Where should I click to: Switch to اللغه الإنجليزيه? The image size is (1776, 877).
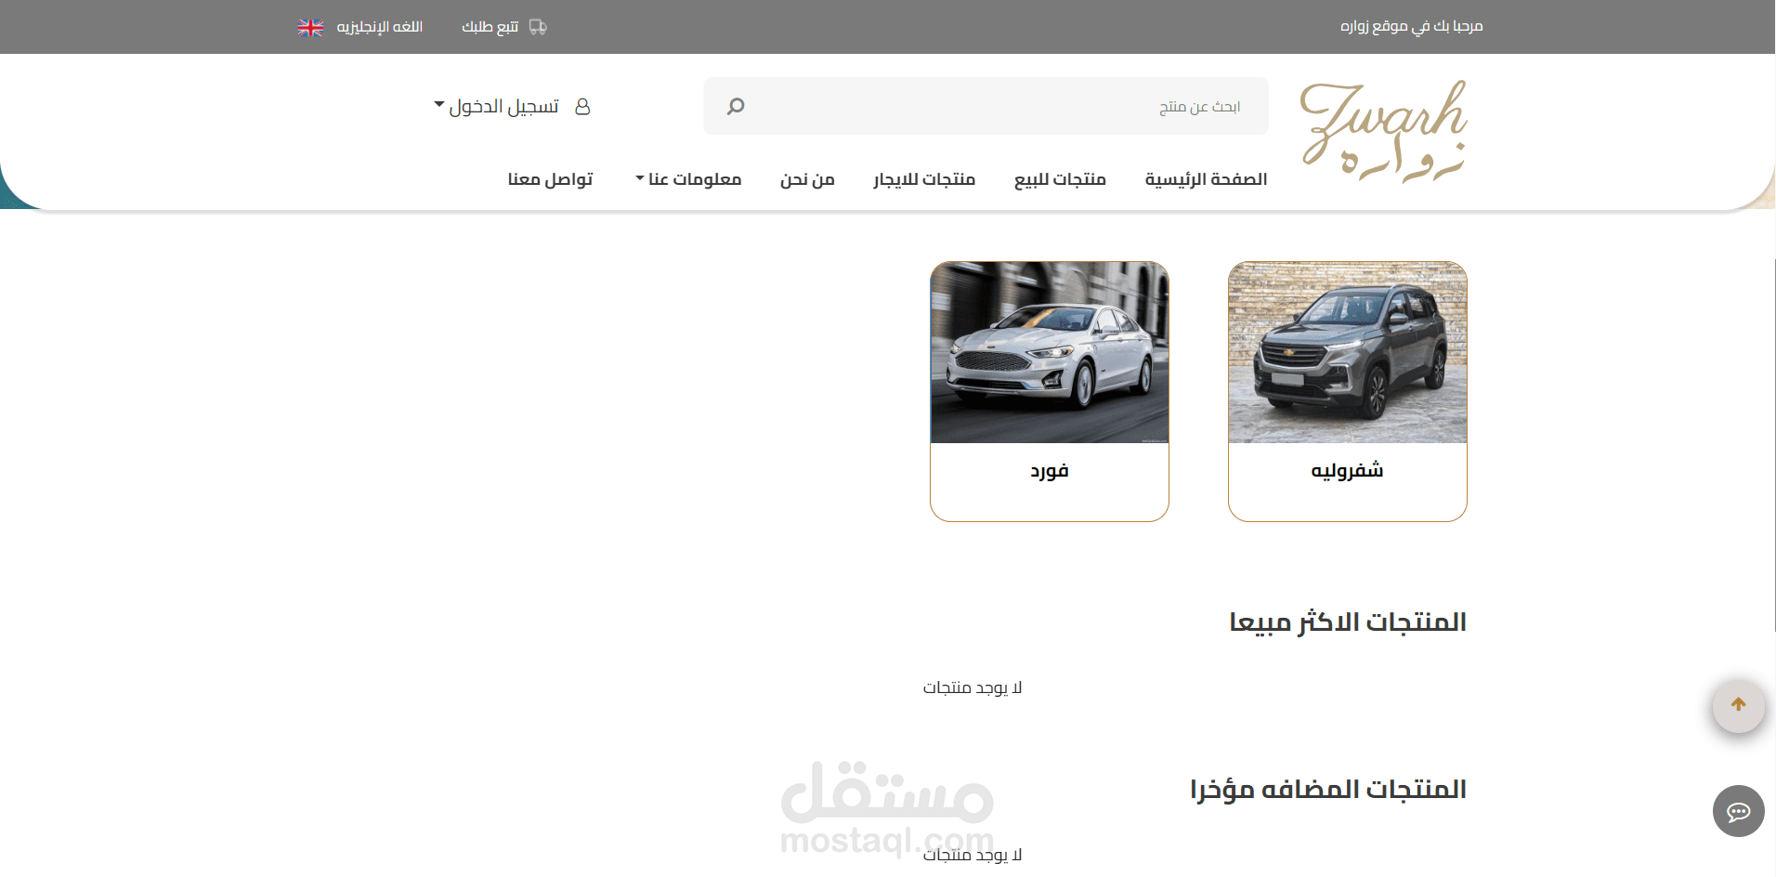pyautogui.click(x=379, y=27)
